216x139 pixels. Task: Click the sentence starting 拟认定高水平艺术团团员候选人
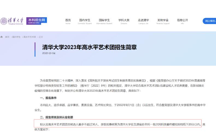tap(120, 124)
